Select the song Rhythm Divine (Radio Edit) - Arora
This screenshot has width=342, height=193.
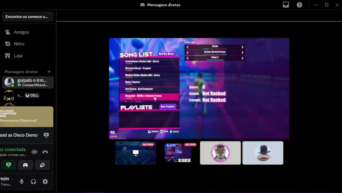[149, 76]
